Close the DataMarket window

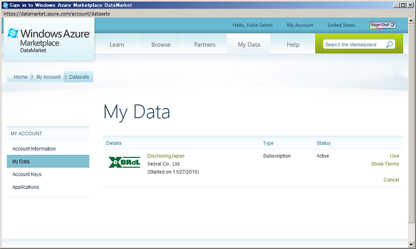pyautogui.click(x=410, y=5)
